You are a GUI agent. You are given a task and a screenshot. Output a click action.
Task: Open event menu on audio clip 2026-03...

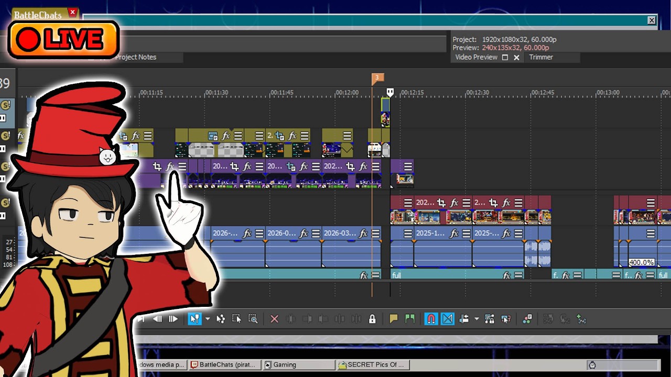coord(375,234)
